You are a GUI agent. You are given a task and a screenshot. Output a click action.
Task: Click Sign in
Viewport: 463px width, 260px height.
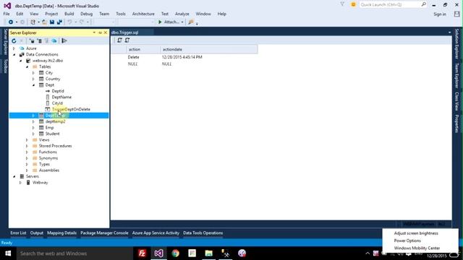click(440, 14)
